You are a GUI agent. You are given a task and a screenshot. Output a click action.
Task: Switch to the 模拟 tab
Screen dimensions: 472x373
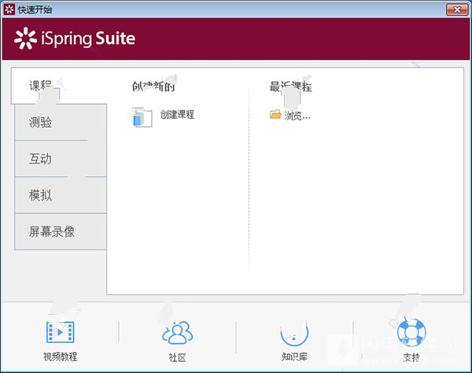[x=61, y=195]
